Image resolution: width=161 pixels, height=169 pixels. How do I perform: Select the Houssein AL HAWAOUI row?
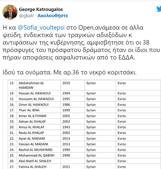[84, 99]
